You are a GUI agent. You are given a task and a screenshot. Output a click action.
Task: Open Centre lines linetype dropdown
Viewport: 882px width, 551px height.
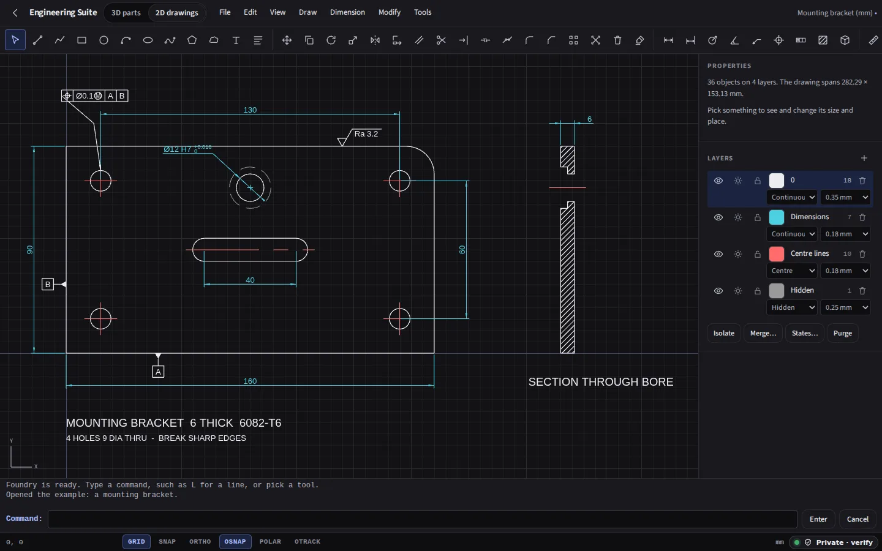pos(792,271)
